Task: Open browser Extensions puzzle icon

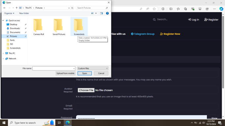Action: point(163,9)
